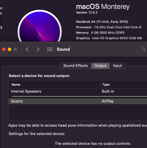
Task: Show all preferences grid icon
Action: [50, 49]
